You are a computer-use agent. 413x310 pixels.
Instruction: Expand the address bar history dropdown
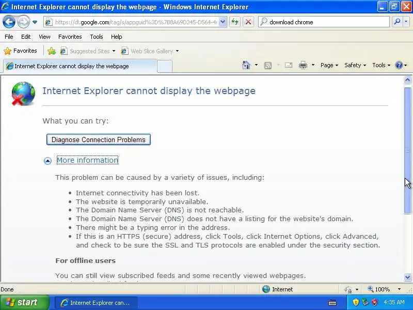pos(223,22)
